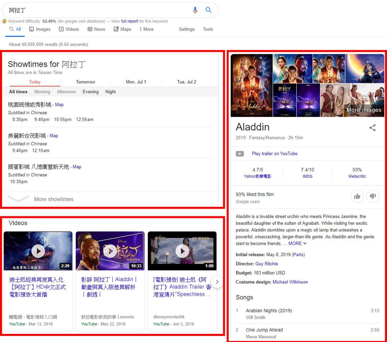387x342 pixels.
Task: Open the Yahoo奇摩電影 rating link
Action: pyautogui.click(x=257, y=177)
